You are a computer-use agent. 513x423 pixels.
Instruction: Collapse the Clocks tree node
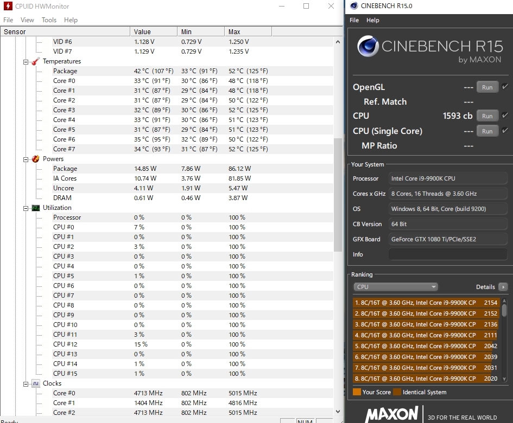(26, 384)
